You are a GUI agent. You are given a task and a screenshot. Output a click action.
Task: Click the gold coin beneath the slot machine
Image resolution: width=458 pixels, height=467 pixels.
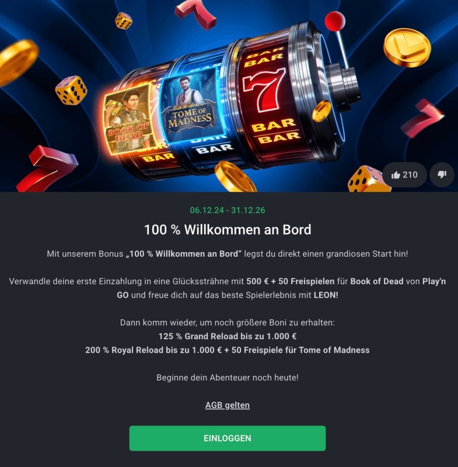click(x=235, y=177)
